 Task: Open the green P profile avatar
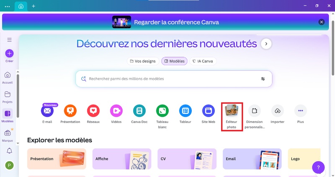[9, 165]
